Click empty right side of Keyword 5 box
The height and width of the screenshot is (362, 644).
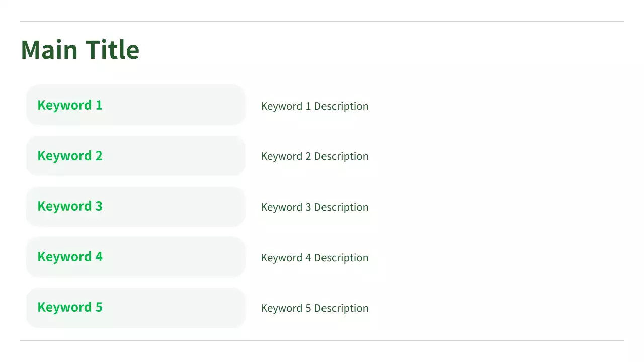[191, 307]
